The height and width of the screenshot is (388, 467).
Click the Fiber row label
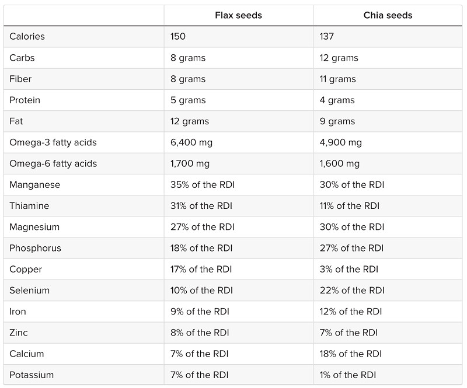(20, 79)
